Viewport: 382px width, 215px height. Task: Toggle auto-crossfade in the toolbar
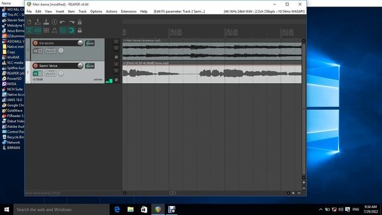click(x=29, y=30)
